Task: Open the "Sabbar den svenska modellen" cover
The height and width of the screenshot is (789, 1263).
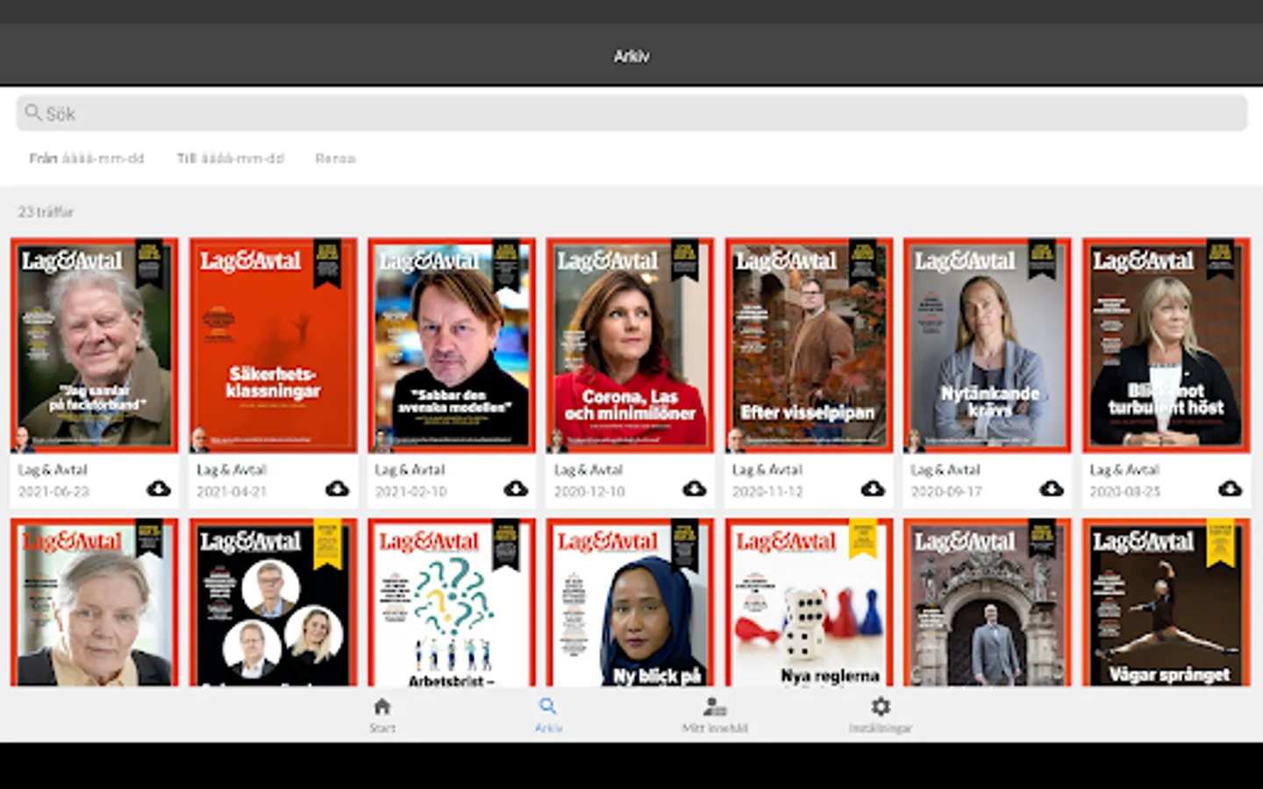Action: 452,345
